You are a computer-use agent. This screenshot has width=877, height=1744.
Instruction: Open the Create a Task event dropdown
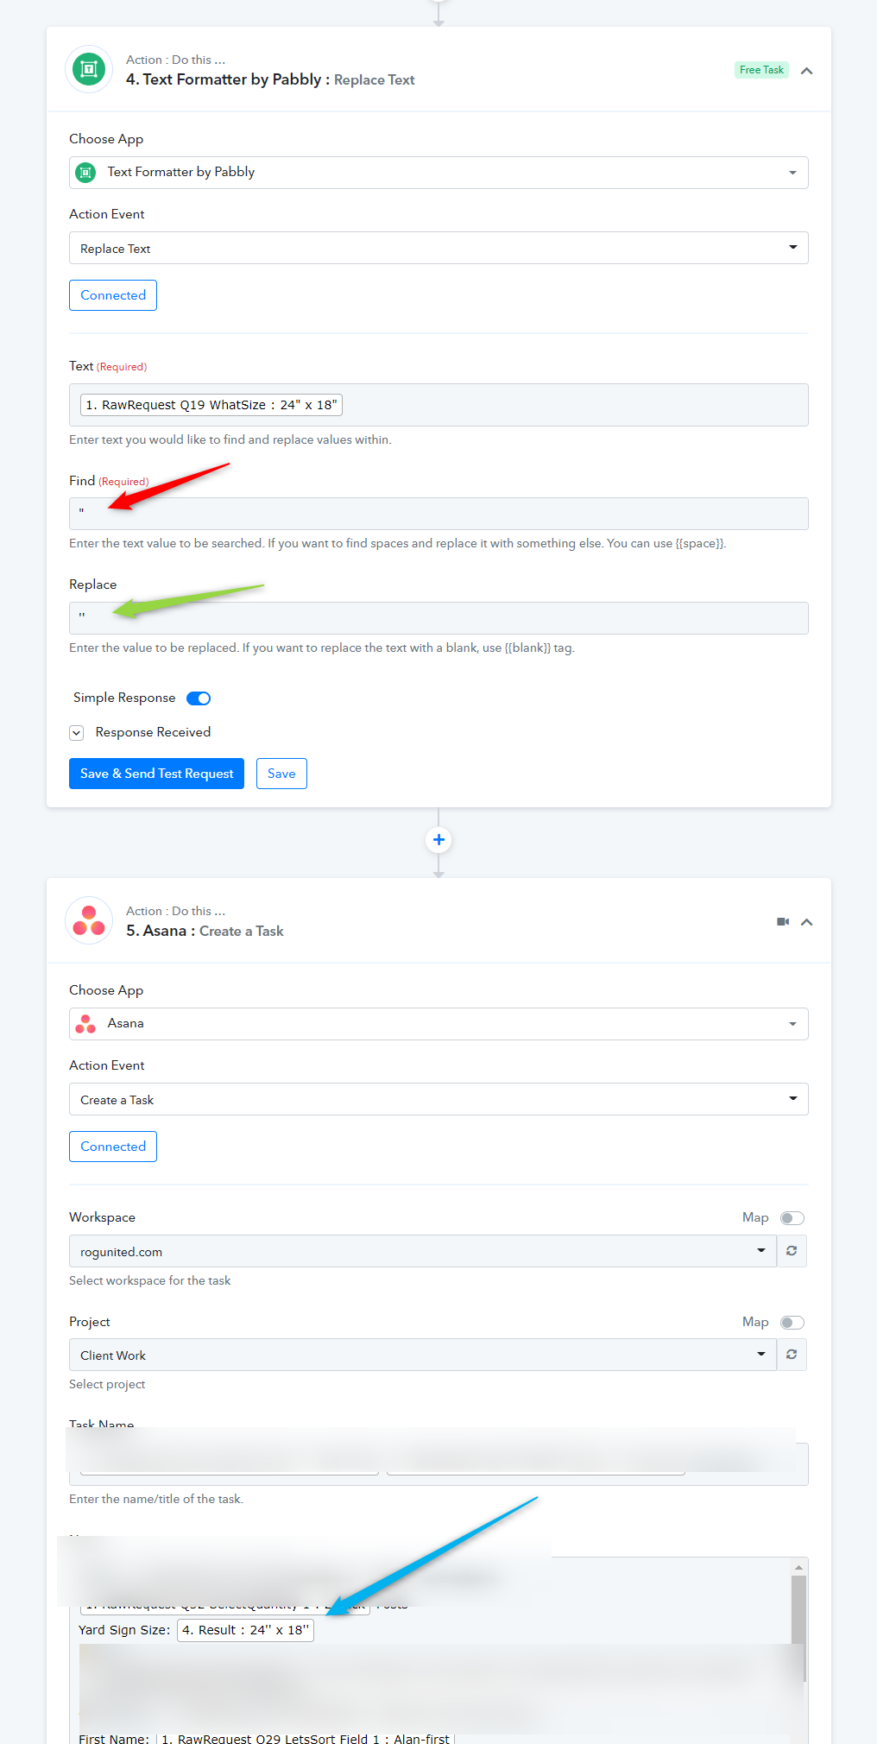438,1099
